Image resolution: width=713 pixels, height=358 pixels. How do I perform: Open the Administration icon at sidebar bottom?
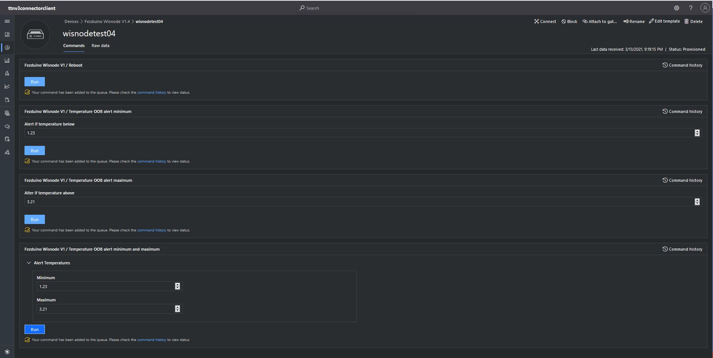7,352
